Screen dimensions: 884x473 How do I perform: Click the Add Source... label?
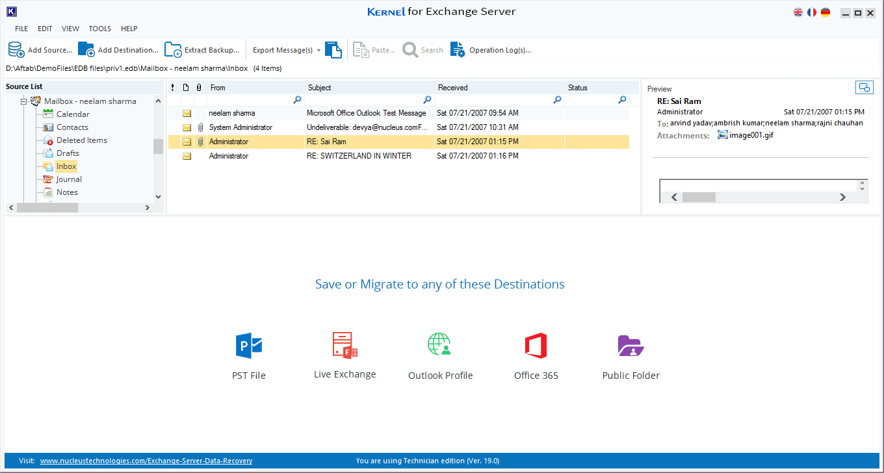[50, 50]
